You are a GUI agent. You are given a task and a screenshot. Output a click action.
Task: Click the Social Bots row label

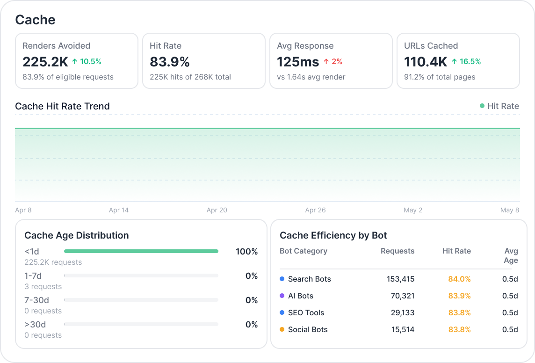308,330
